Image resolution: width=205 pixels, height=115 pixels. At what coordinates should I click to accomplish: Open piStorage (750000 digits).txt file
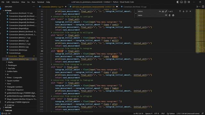[18, 102]
